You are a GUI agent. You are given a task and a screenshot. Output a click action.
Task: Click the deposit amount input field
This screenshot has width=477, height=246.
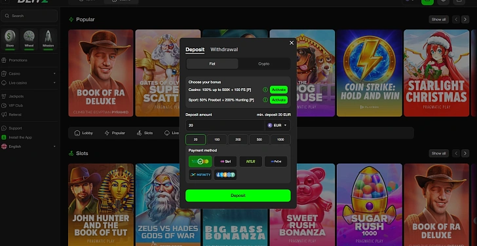coord(225,125)
